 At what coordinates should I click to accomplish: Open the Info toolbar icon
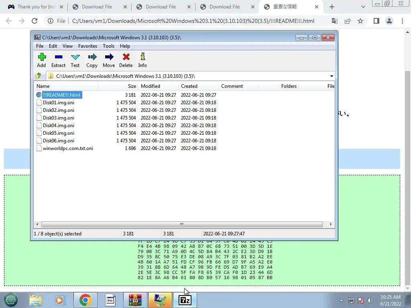click(142, 60)
